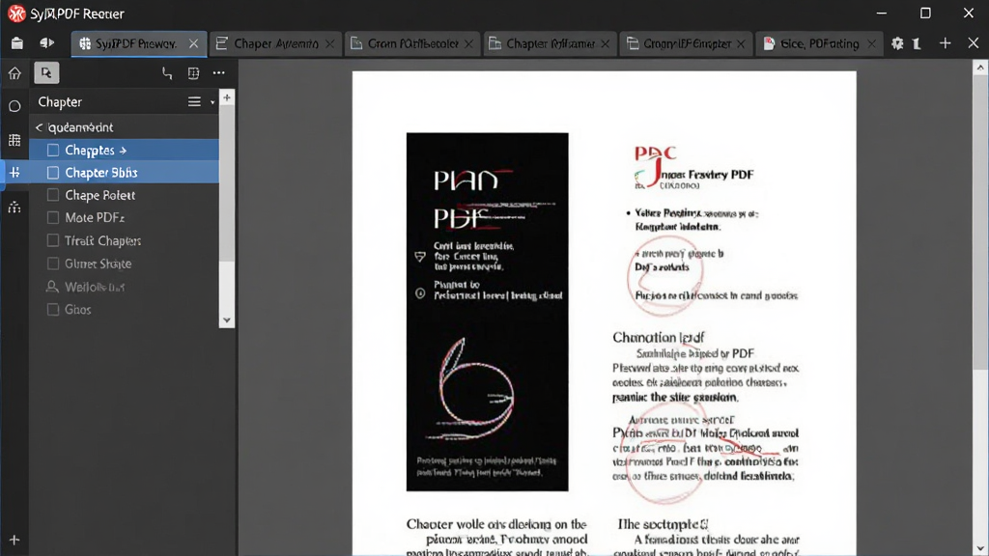Image resolution: width=989 pixels, height=556 pixels.
Task: Close the CrognrIFFEmapter tab
Action: coord(741,43)
